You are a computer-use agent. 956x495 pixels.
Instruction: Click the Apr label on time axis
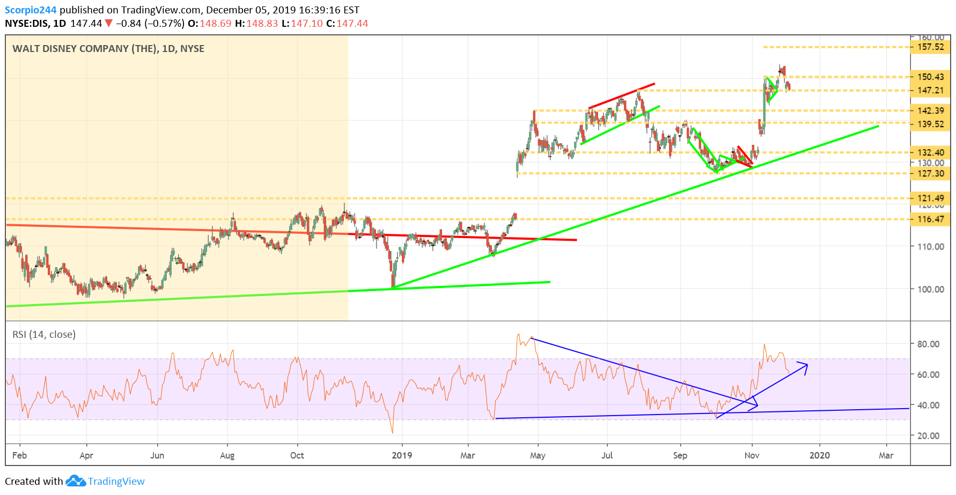86,455
